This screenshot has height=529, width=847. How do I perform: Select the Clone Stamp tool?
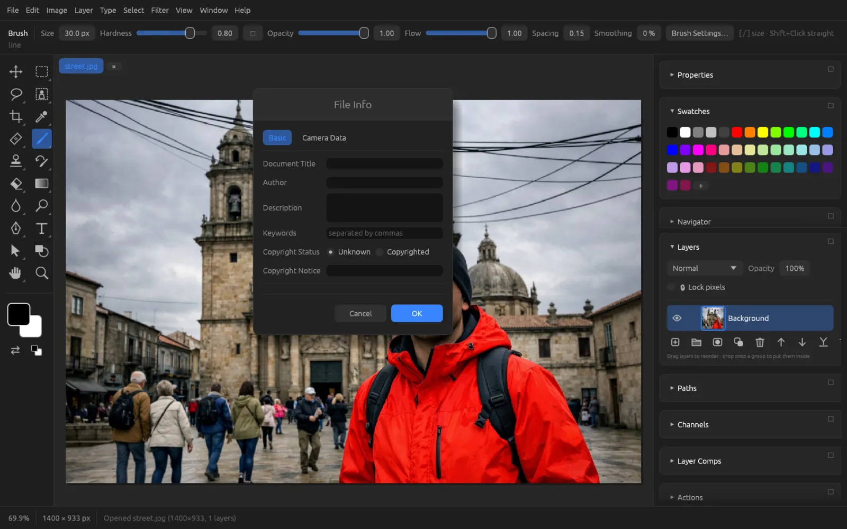[x=16, y=161]
